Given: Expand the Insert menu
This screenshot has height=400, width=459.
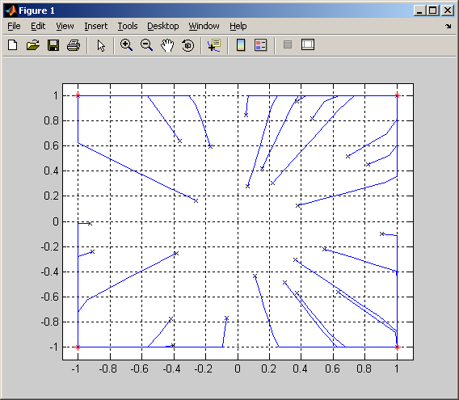Looking at the screenshot, I should tap(95, 26).
